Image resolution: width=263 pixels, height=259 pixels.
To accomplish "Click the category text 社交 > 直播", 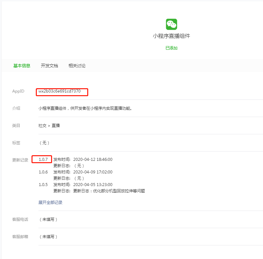I will tap(49, 126).
